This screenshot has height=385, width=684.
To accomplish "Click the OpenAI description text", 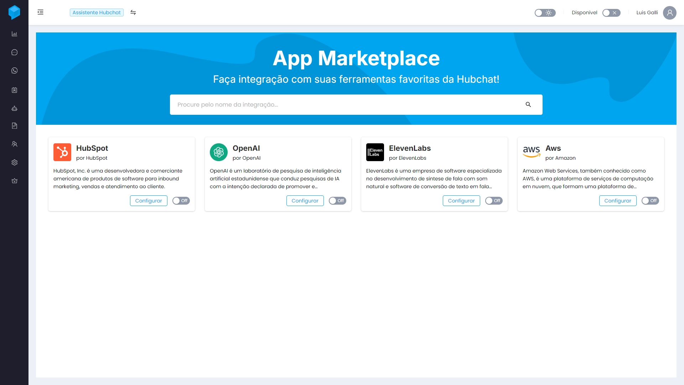I will (x=275, y=179).
